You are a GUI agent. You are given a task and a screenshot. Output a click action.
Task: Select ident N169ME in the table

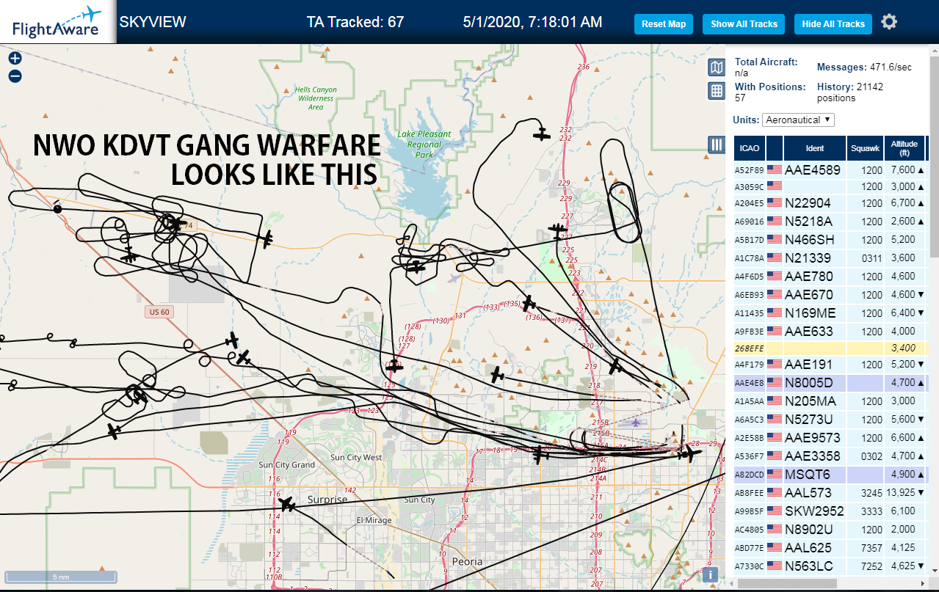point(811,313)
